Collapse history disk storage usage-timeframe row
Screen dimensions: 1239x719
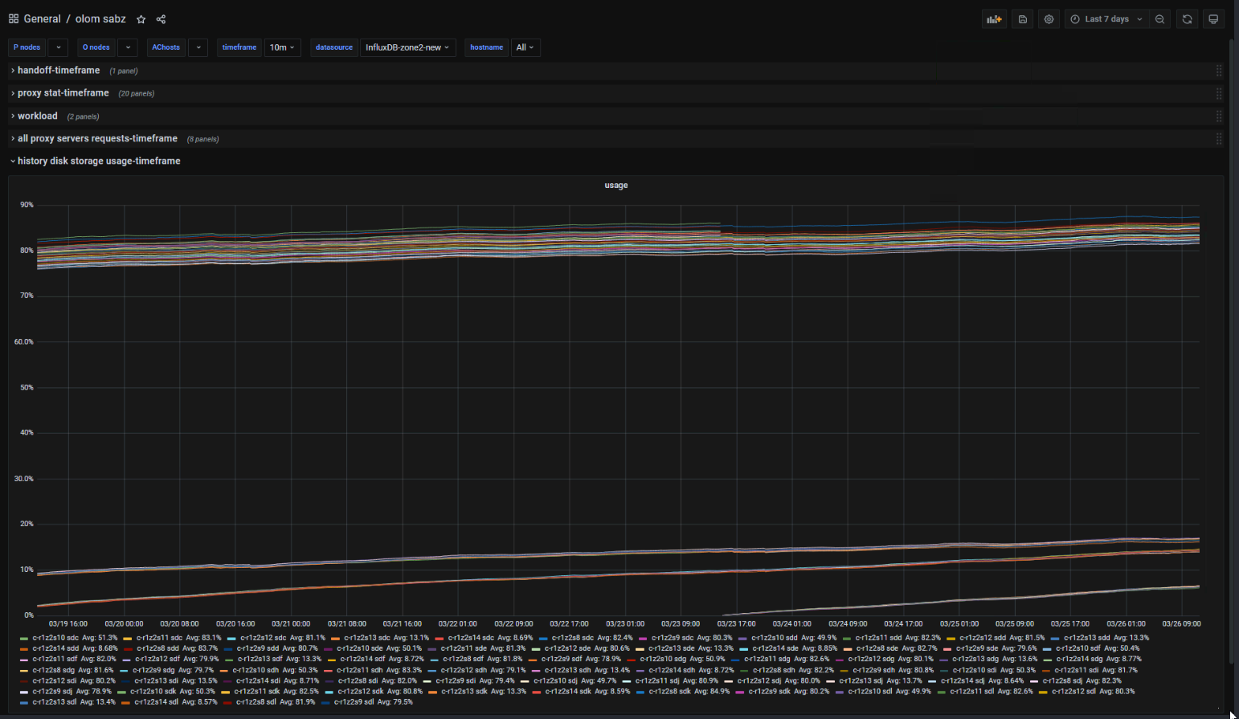point(98,161)
